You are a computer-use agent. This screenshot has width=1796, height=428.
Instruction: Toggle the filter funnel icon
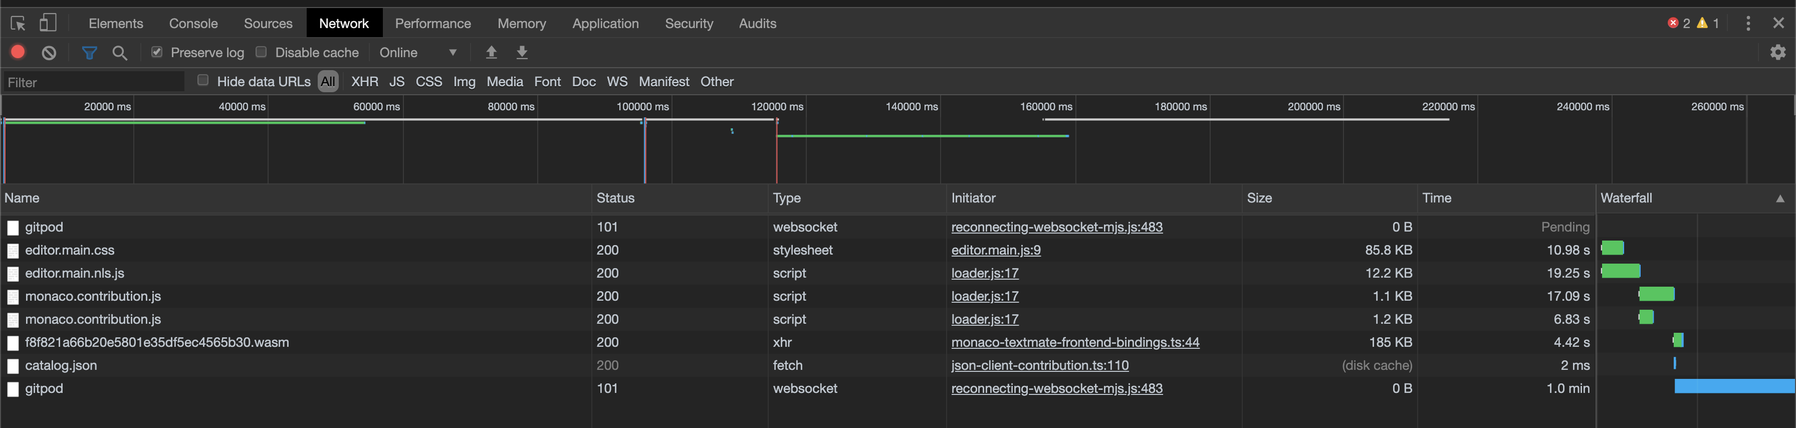(89, 53)
